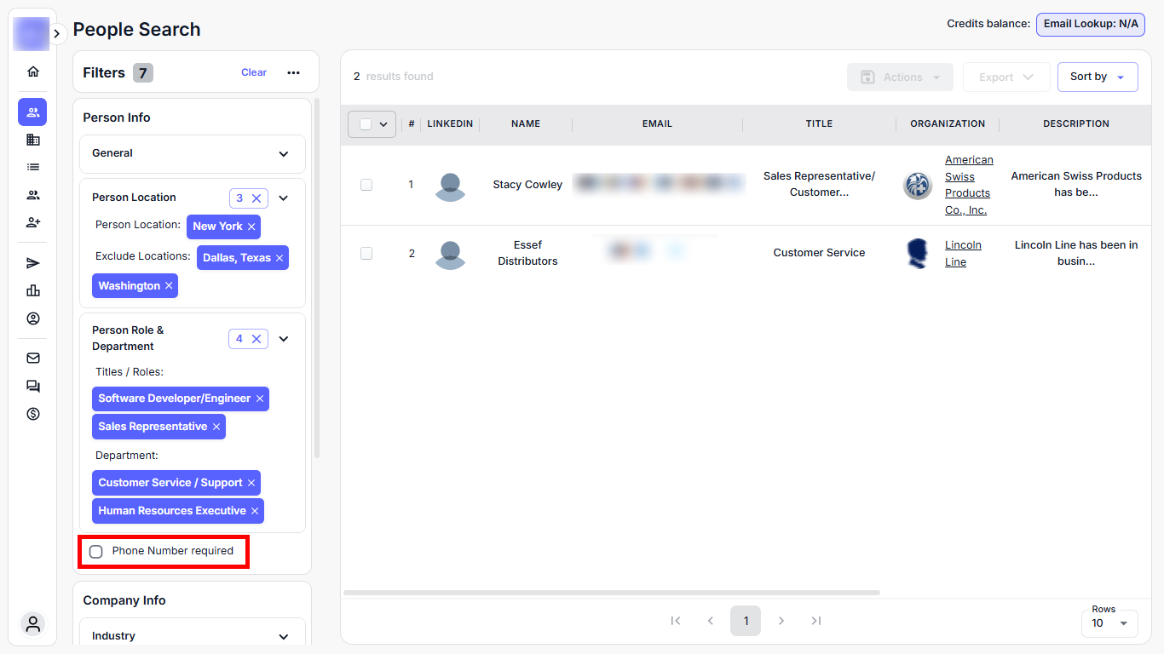
Task: Select the Stacy Cowley row checkbox
Action: tap(366, 185)
